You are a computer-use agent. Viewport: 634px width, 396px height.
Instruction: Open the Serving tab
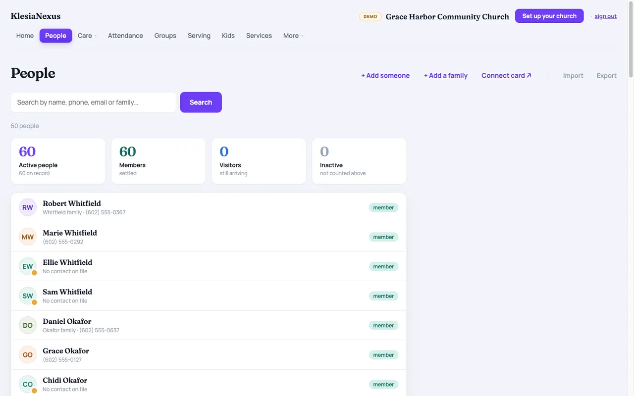click(x=199, y=36)
